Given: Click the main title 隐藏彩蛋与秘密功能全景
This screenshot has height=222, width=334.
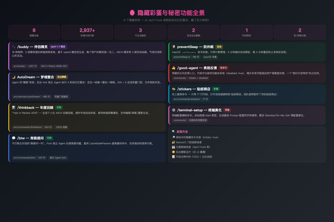Looking at the screenshot, I should click(x=171, y=13).
